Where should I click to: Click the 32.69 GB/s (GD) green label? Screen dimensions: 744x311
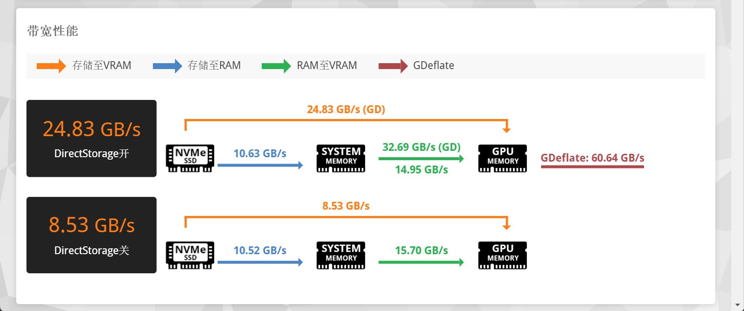coord(422,147)
